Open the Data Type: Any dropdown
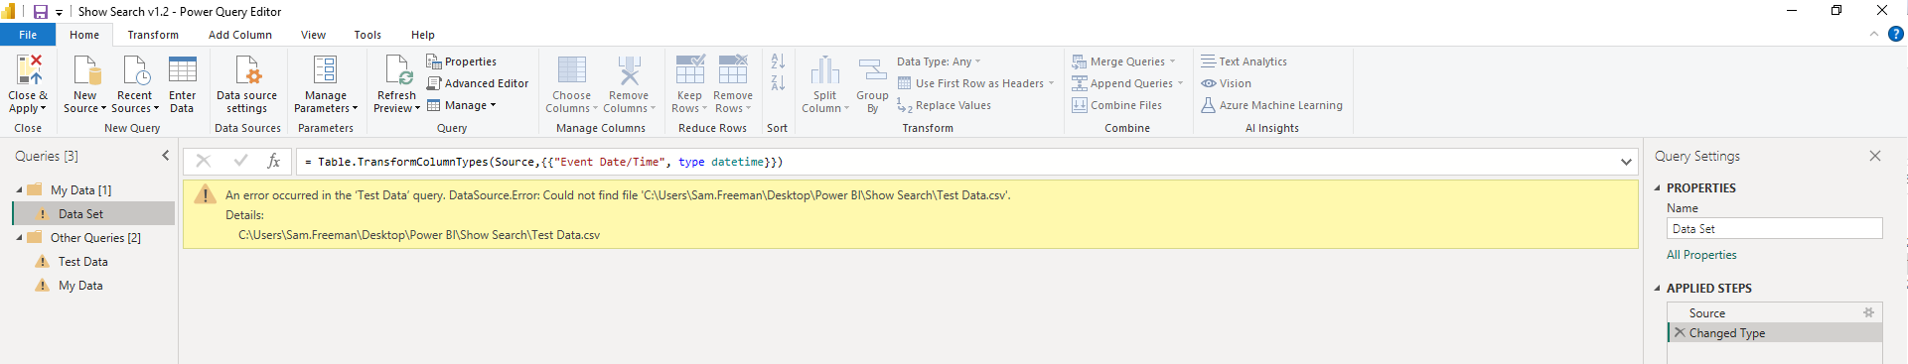Viewport: 1908px width, 364px height. coord(939,61)
